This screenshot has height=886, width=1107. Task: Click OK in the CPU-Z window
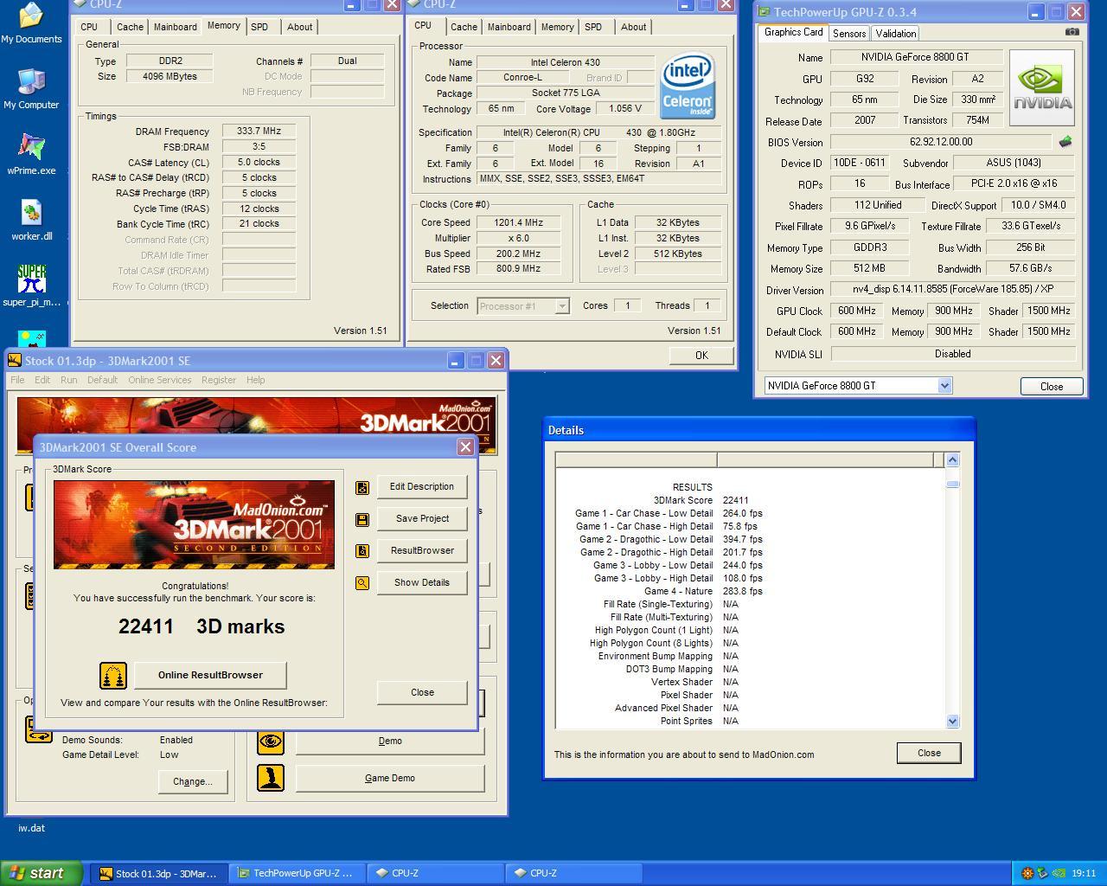coord(701,356)
